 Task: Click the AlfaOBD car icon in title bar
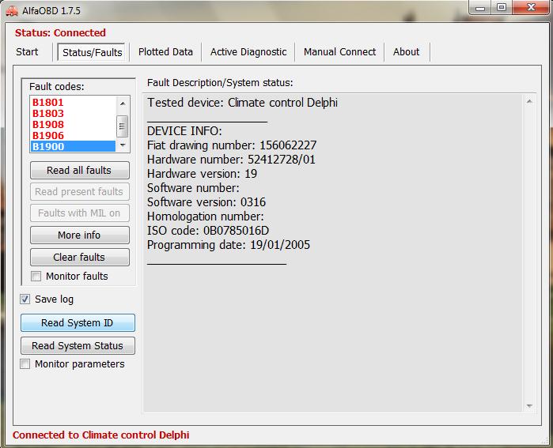pos(12,11)
